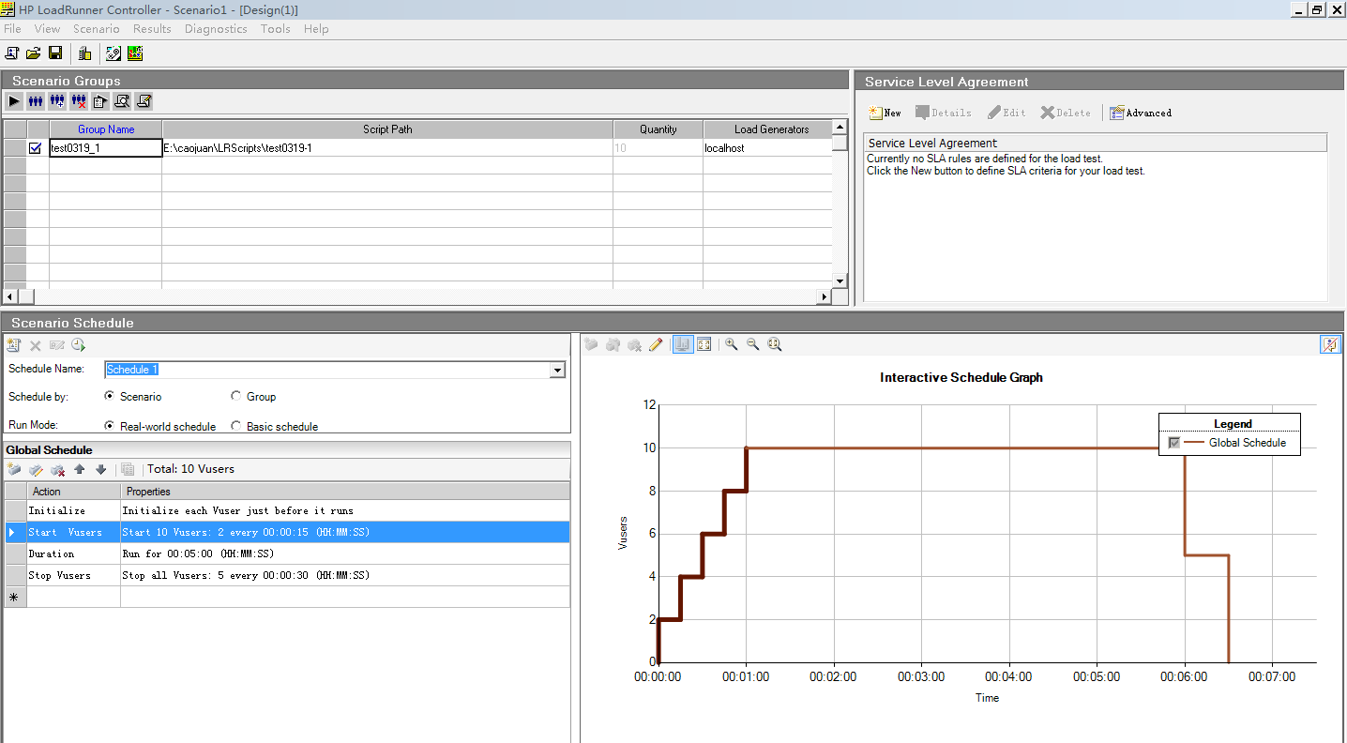Click the hide legend icon at graph corner
This screenshot has width=1347, height=743.
coord(1330,344)
